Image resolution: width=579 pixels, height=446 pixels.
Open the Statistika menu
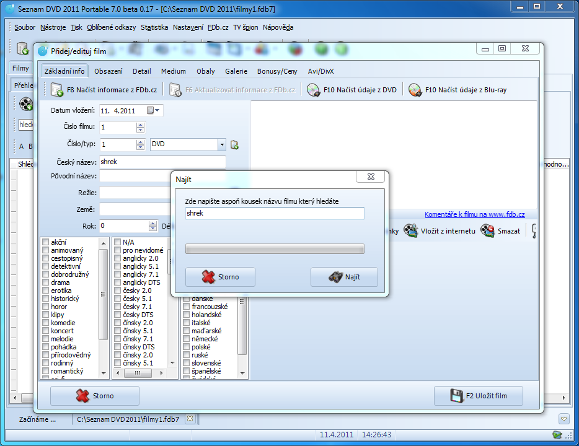(x=154, y=27)
